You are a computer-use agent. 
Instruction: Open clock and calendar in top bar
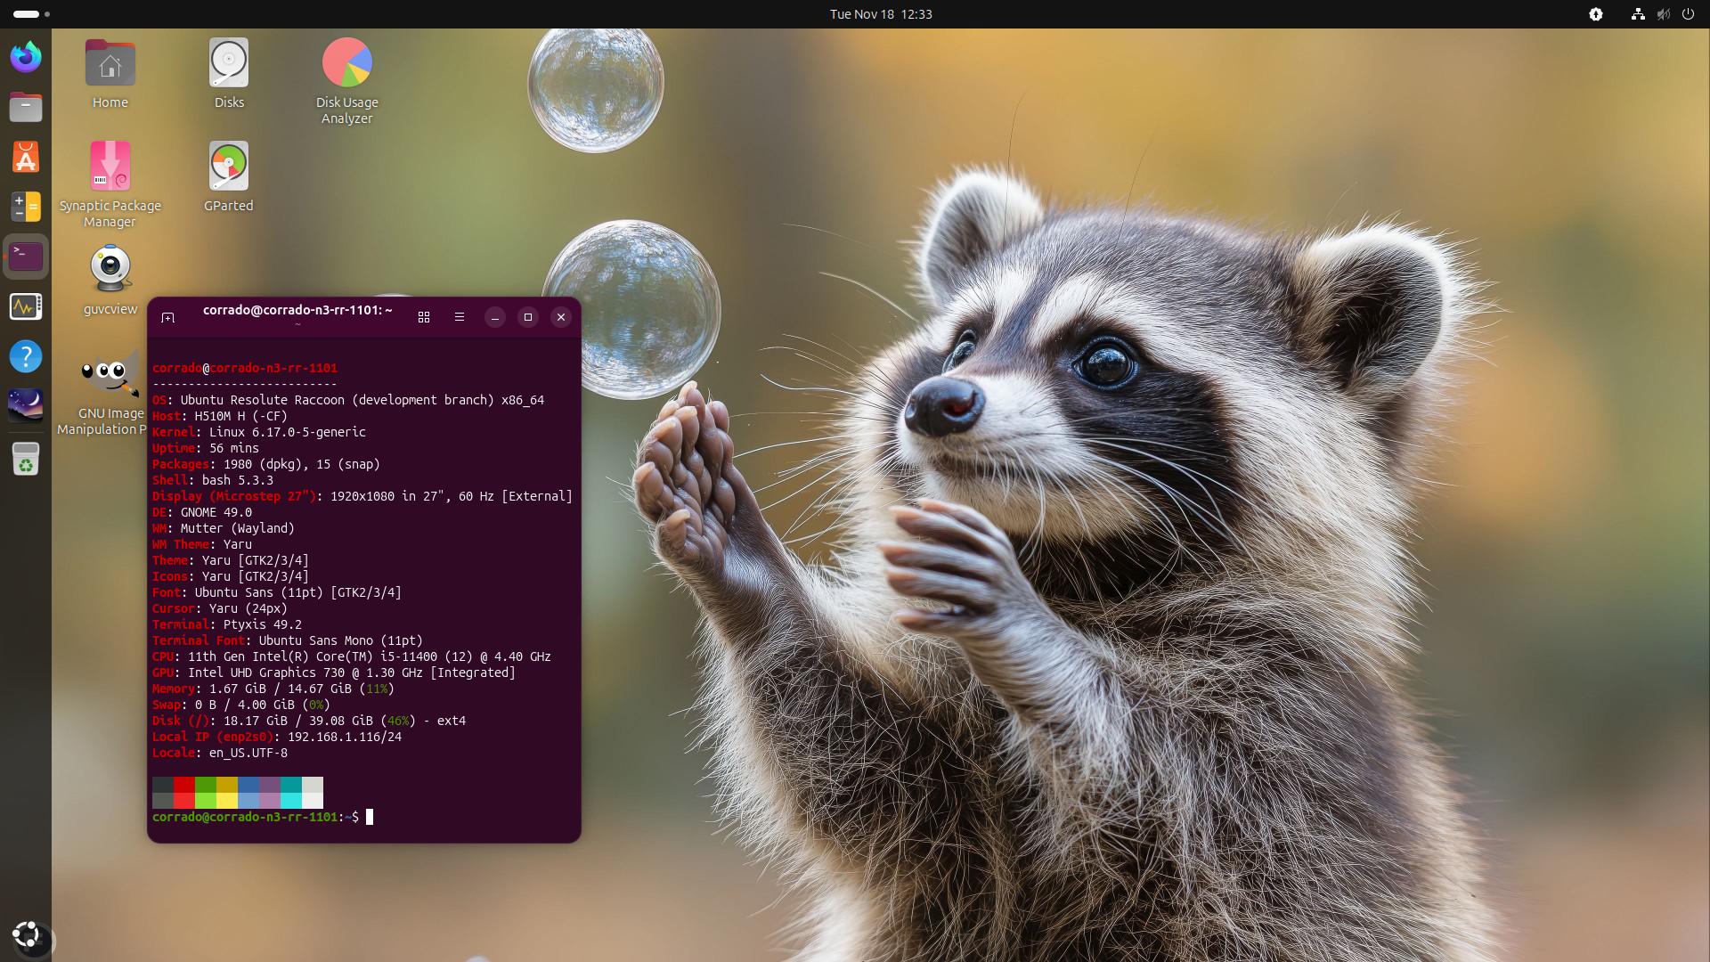click(880, 14)
